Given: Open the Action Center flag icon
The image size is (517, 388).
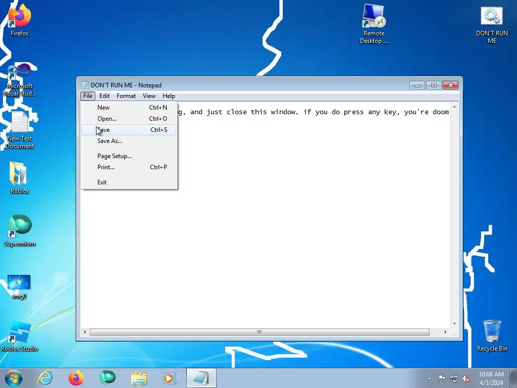Looking at the screenshot, I should click(x=441, y=378).
